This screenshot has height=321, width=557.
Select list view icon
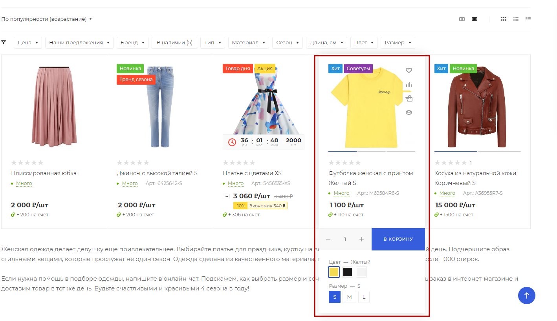point(516,19)
